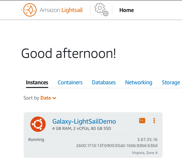Click the Ubuntu logo on the instance card
Image resolution: width=182 pixels, height=168 pixels.
[x=38, y=124]
